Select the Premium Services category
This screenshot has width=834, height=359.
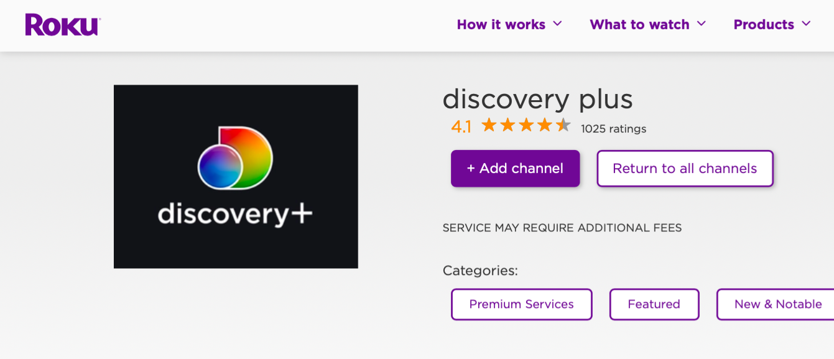coord(521,304)
